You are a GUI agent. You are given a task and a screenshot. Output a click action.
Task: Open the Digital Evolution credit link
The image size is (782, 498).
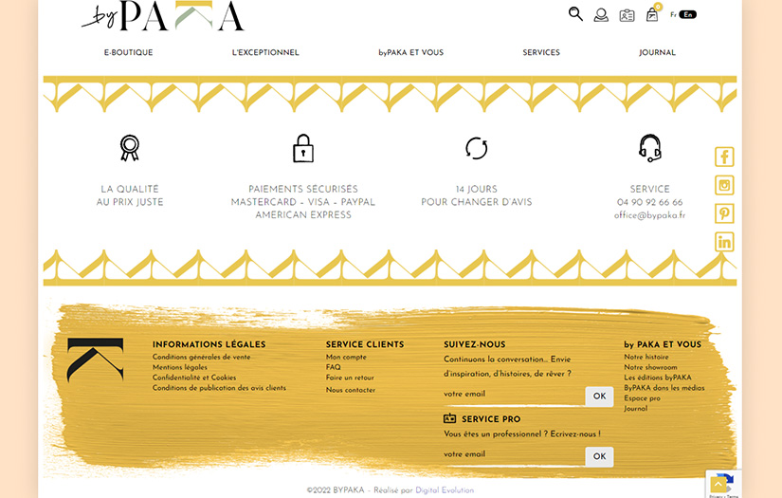445,490
